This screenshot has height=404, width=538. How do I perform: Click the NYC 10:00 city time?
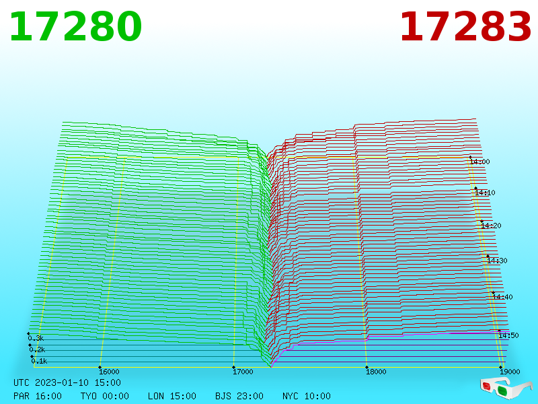307,396
